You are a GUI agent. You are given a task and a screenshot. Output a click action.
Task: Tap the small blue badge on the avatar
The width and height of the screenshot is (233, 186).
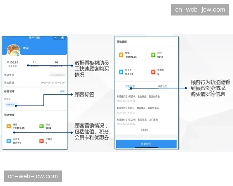[18, 55]
